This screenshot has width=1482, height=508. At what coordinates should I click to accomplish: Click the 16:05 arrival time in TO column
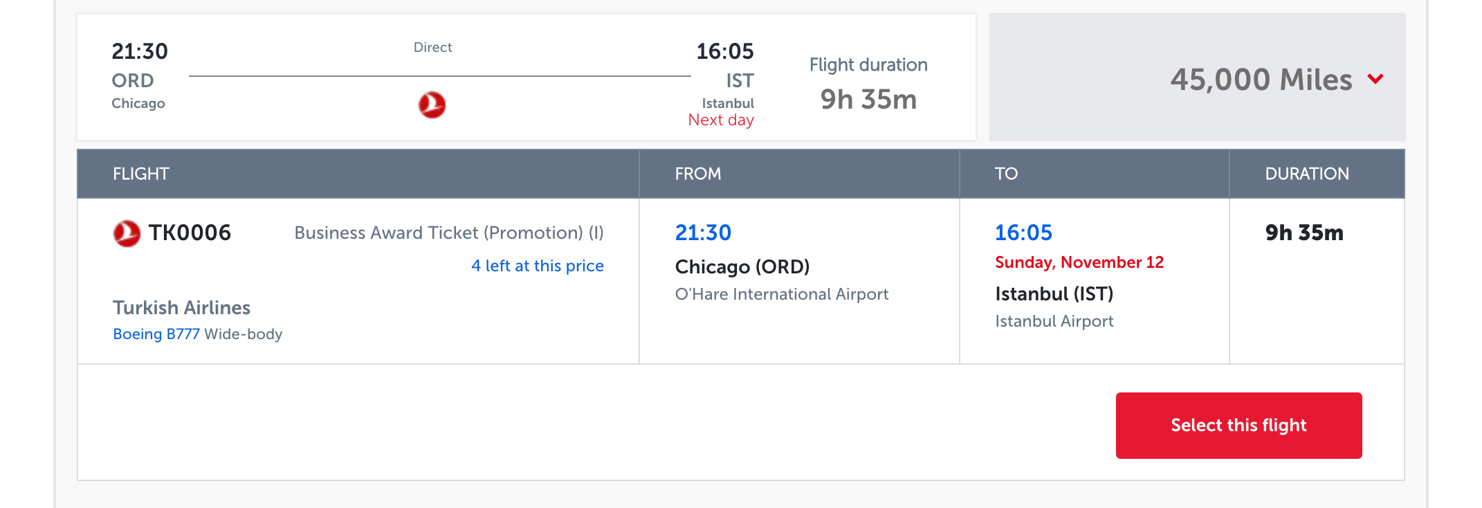click(x=1023, y=233)
